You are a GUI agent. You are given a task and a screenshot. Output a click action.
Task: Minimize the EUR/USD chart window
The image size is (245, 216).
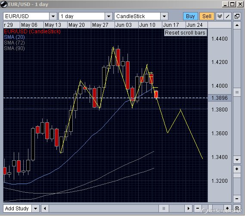(225, 4)
